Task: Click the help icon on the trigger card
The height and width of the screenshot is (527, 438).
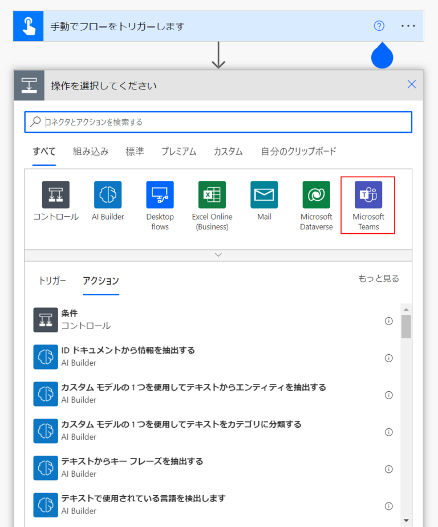Action: tap(378, 26)
